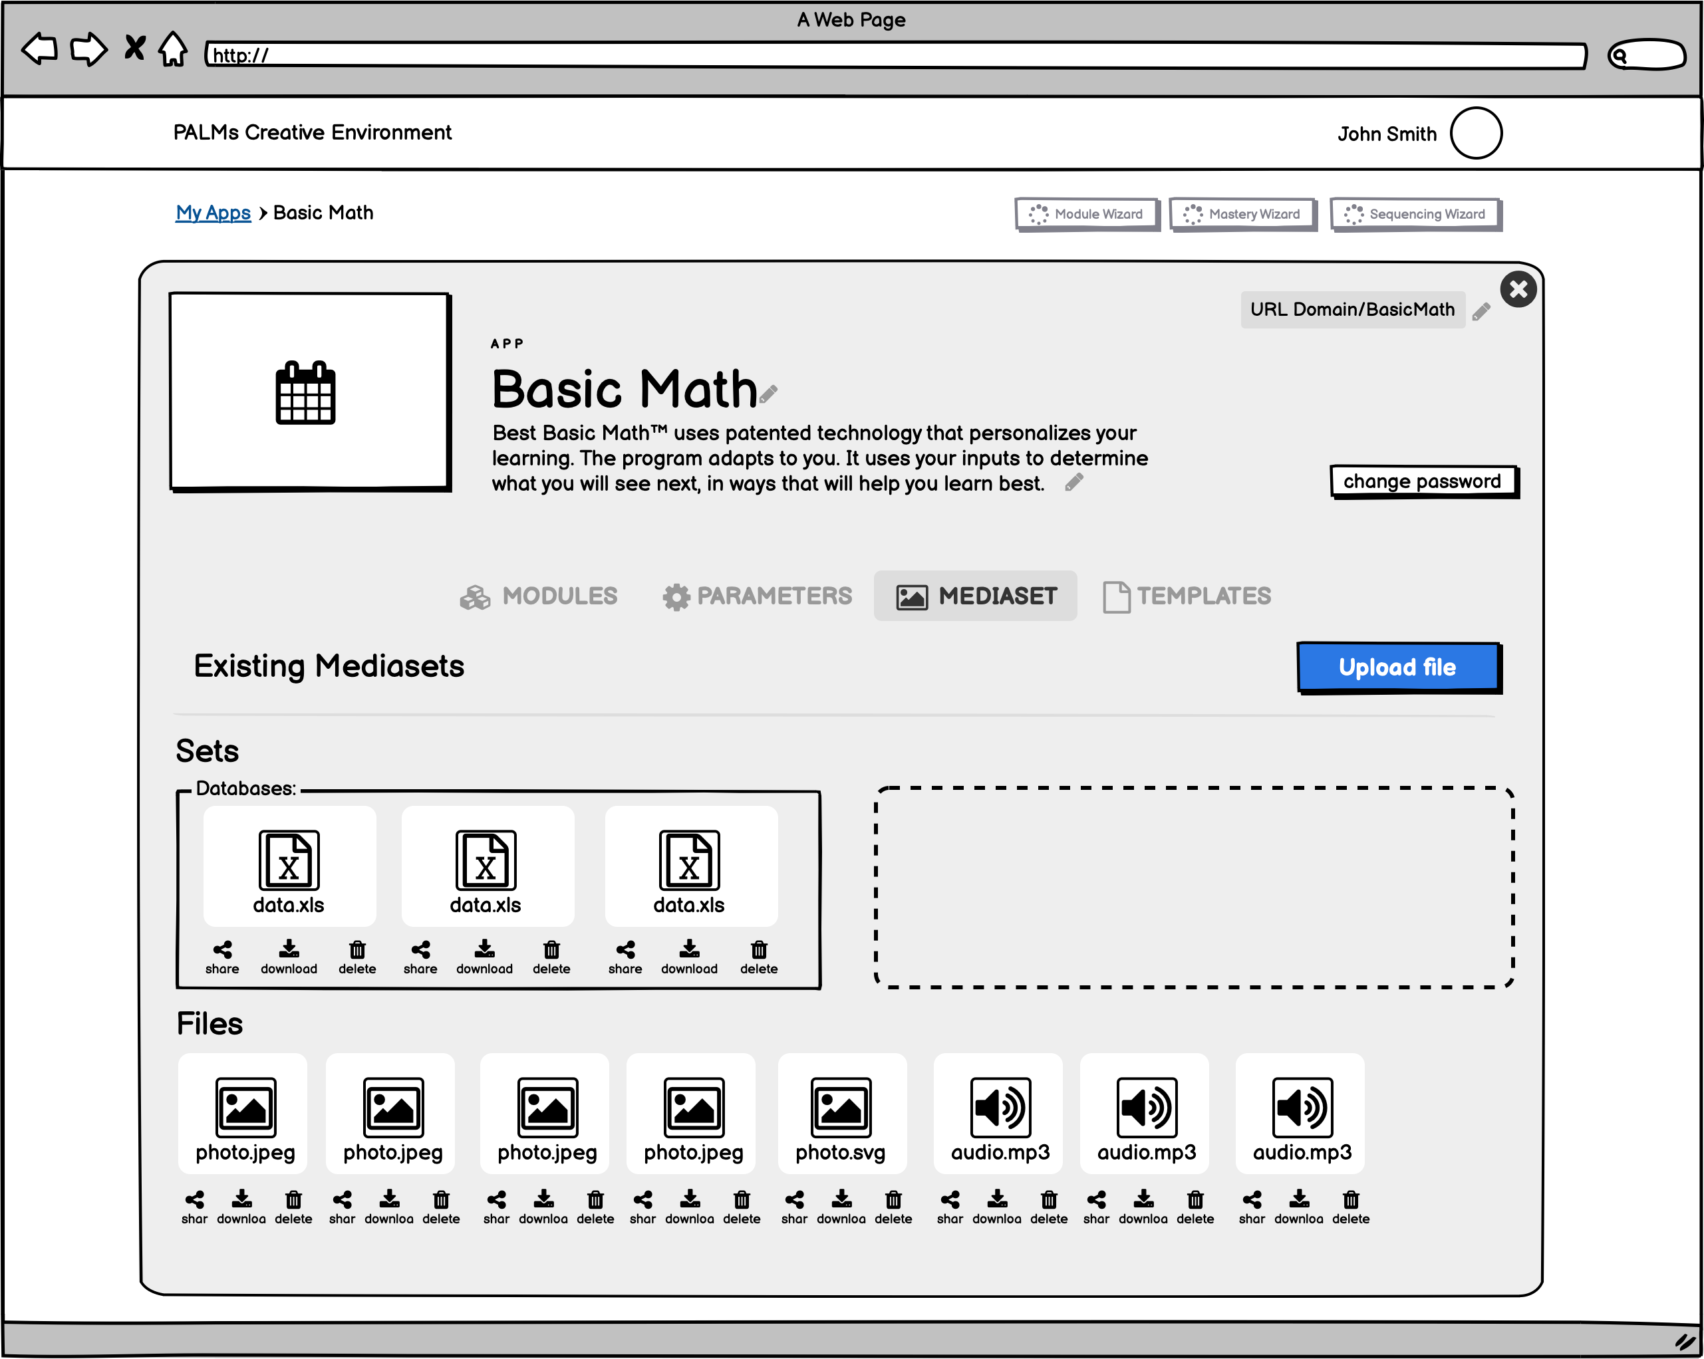This screenshot has width=1704, height=1359.
Task: Download the first data.xls file
Action: (x=289, y=957)
